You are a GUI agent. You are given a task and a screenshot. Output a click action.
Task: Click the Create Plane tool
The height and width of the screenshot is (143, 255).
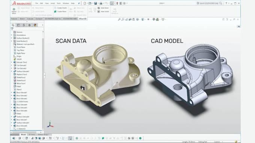pos(60,12)
